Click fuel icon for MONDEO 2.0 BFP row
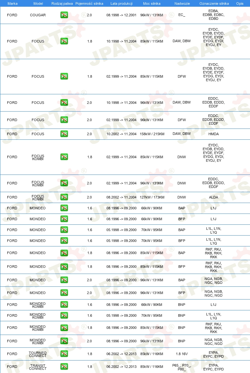Image resolution: width=250 pixels, height=373 pixels. [x=64, y=292]
